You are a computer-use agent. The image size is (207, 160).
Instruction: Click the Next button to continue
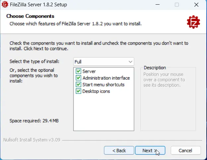(x=150, y=150)
